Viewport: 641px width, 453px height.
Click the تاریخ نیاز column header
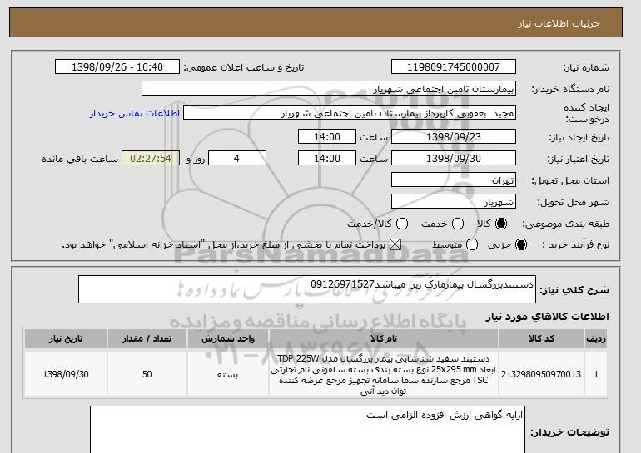coord(66,339)
